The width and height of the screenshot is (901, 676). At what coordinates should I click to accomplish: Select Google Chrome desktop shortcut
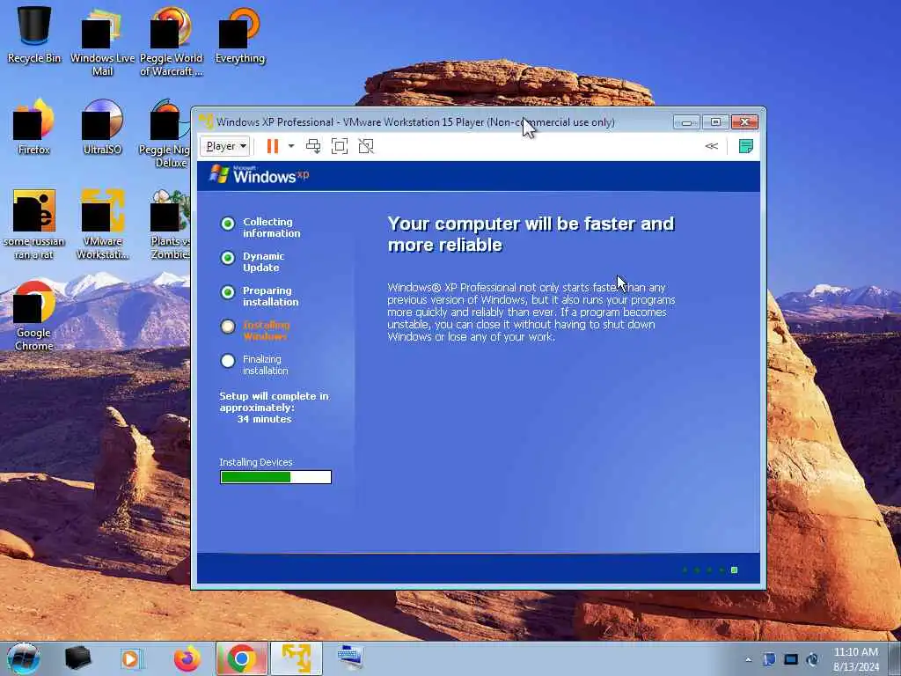point(34,316)
